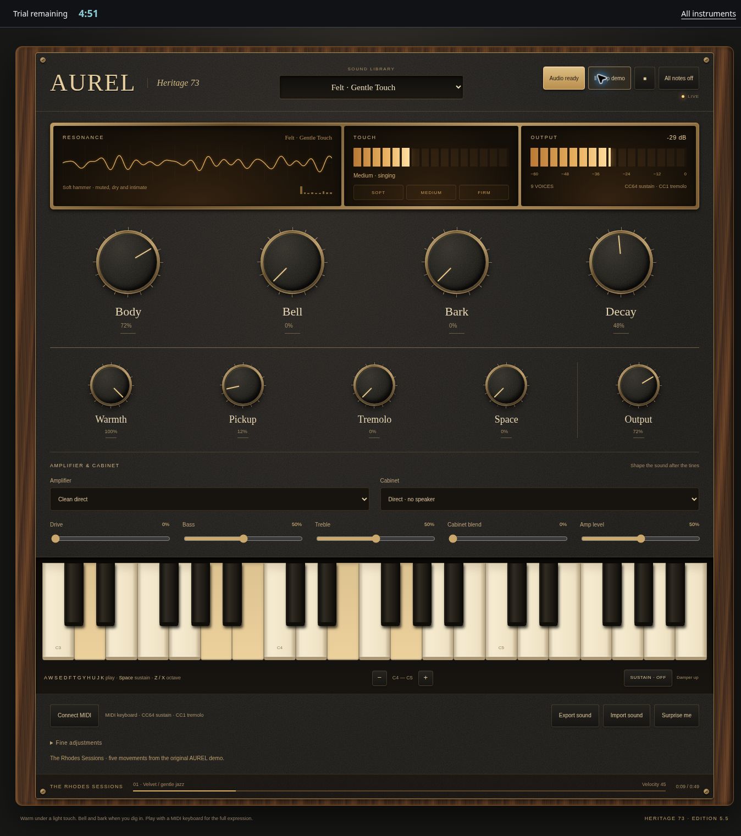Click the Treble slider handle
Image resolution: width=741 pixels, height=836 pixels.
[x=375, y=539]
